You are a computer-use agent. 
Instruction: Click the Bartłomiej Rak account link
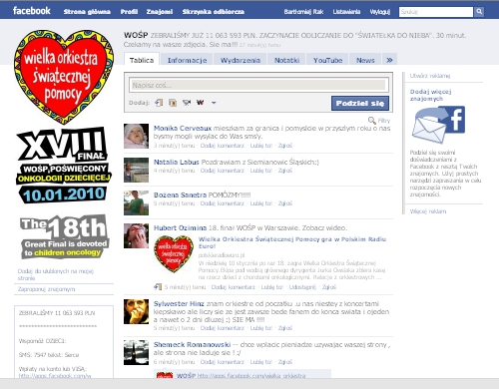(303, 12)
